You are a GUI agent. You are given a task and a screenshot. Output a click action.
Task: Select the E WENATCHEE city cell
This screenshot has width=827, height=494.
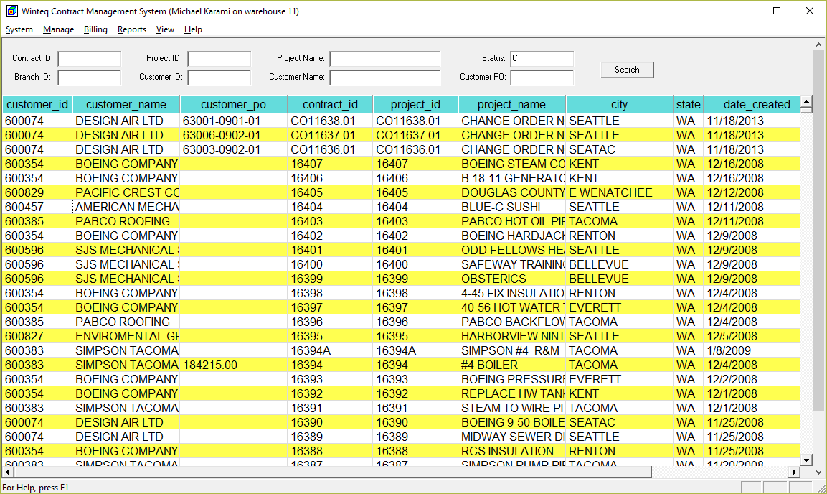click(x=620, y=192)
